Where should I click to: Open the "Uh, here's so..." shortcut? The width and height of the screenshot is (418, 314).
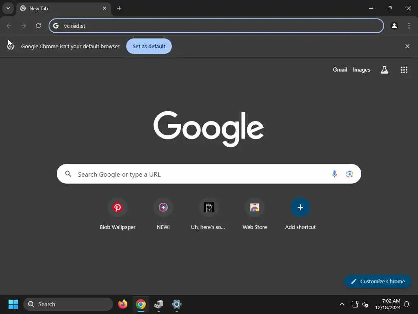[x=209, y=214]
